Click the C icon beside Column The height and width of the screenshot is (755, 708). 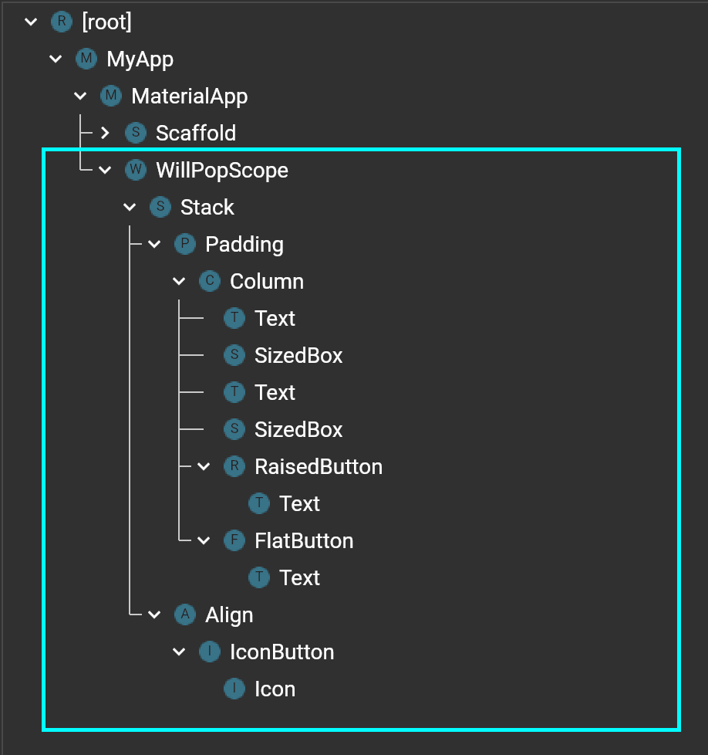(x=209, y=281)
